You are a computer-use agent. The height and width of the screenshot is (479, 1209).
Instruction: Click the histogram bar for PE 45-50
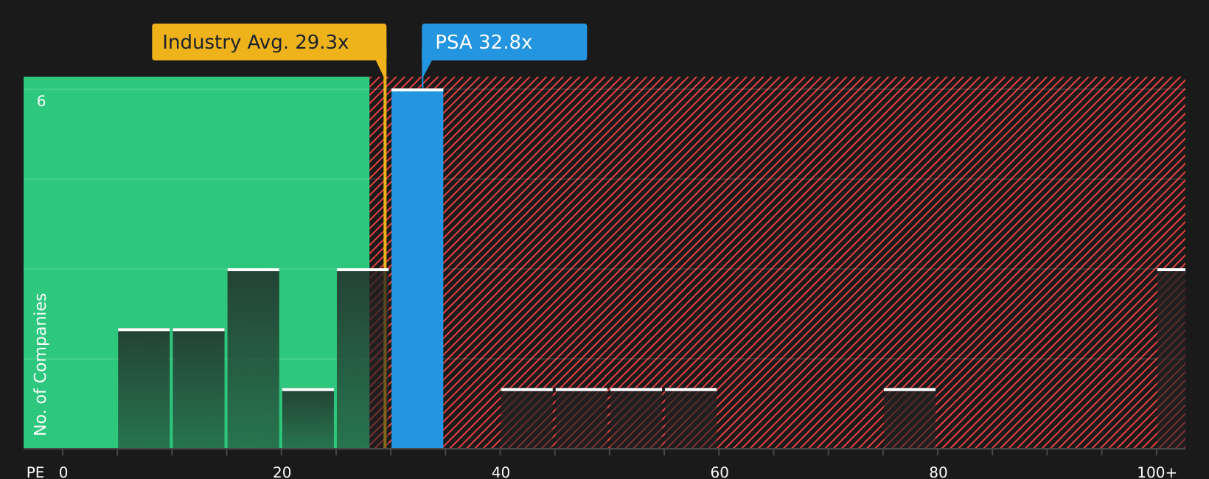pyautogui.click(x=582, y=419)
